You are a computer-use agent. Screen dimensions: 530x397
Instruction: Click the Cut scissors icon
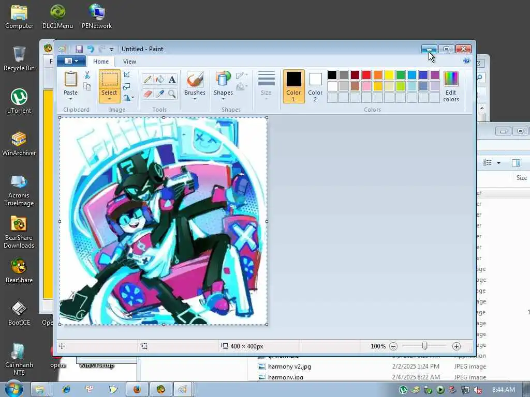(87, 75)
